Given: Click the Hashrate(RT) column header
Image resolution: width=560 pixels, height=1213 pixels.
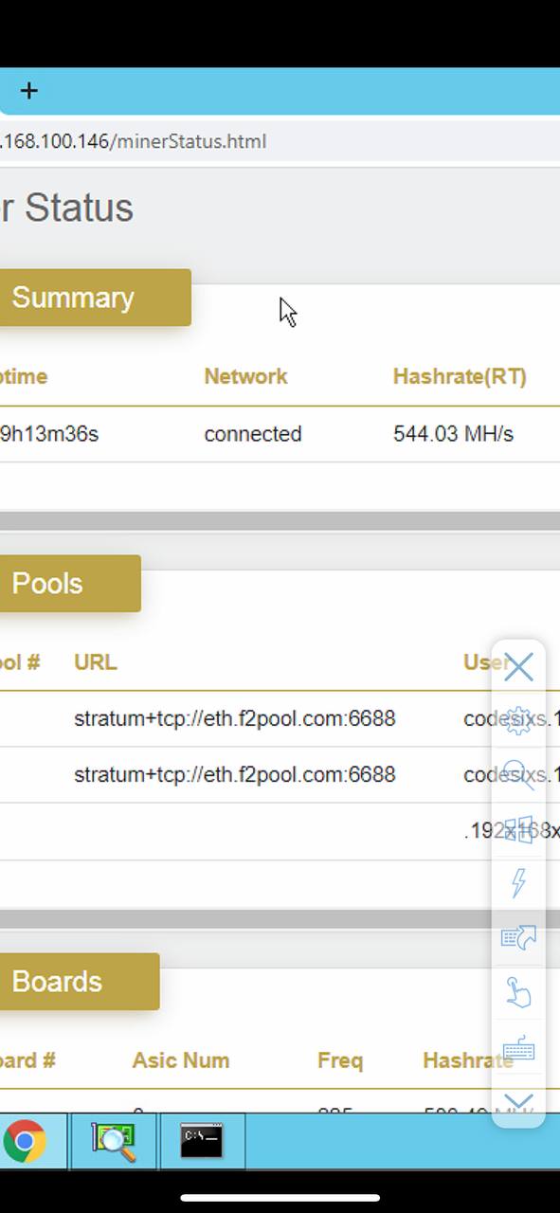Looking at the screenshot, I should point(460,376).
